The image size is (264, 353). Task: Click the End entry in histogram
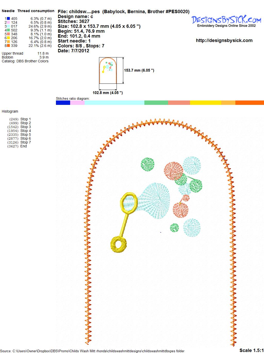pyautogui.click(x=23, y=146)
